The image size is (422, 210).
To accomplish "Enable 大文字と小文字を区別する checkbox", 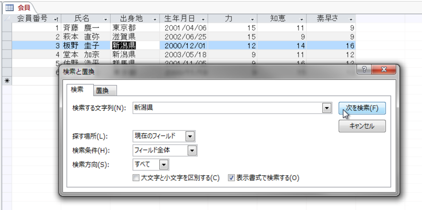I will point(136,178).
